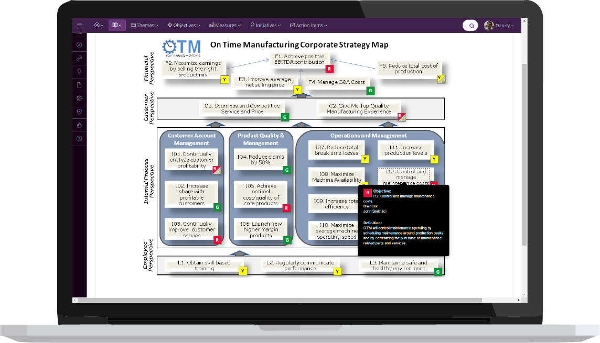Viewport: 600px width, 343px height.
Task: Select L1 Obtain skill based training
Action: (204, 265)
